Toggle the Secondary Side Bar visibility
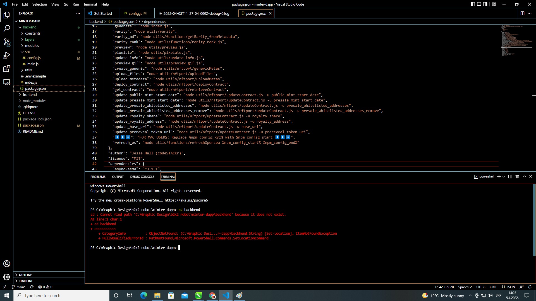Image resolution: width=536 pixels, height=301 pixels. (486, 4)
